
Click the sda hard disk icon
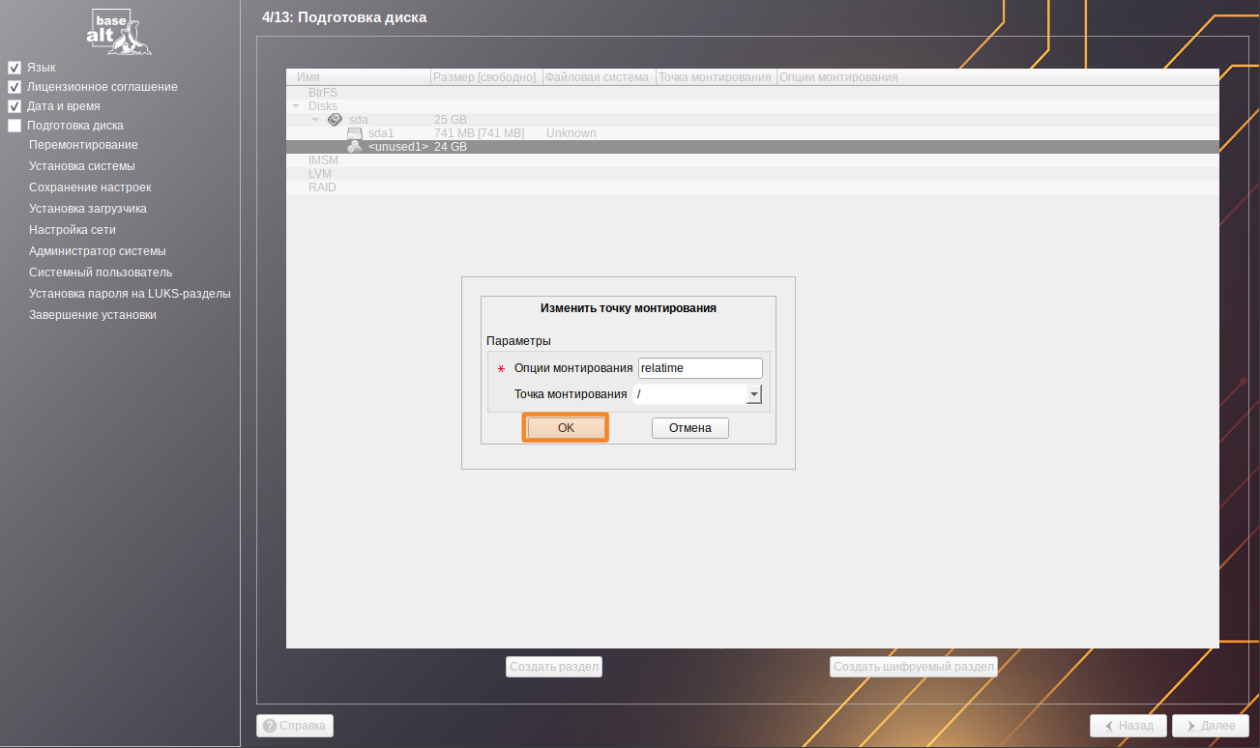pos(335,119)
